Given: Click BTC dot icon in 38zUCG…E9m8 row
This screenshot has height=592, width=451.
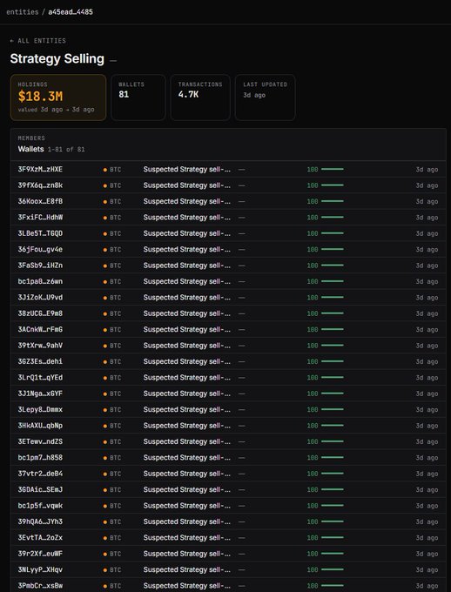Looking at the screenshot, I should [105, 313].
